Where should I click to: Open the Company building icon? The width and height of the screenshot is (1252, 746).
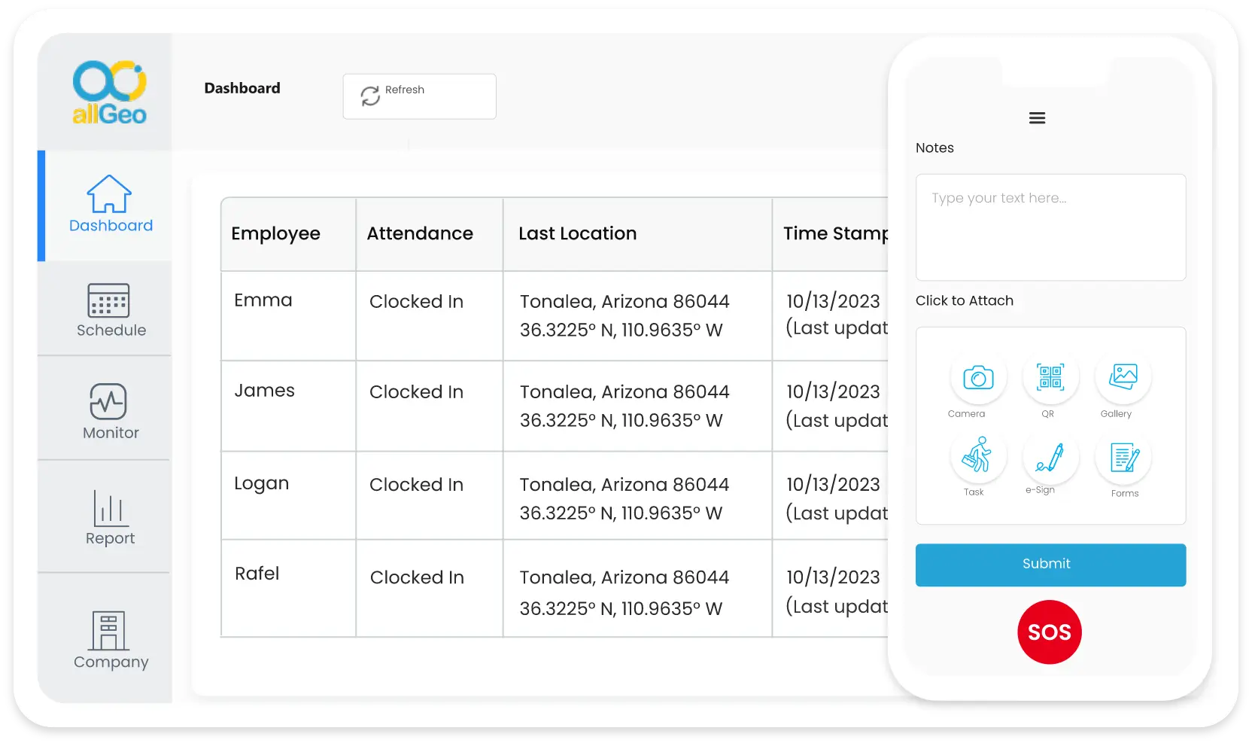[x=109, y=631]
